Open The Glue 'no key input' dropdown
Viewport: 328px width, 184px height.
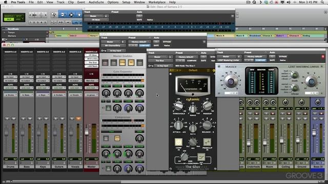pos(163,66)
